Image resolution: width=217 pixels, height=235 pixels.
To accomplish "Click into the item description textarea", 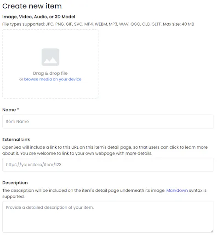I will click(108, 217).
